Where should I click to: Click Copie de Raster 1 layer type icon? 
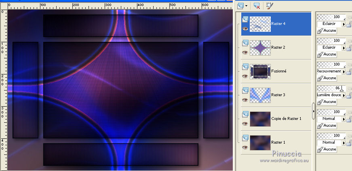pyautogui.click(x=245, y=114)
